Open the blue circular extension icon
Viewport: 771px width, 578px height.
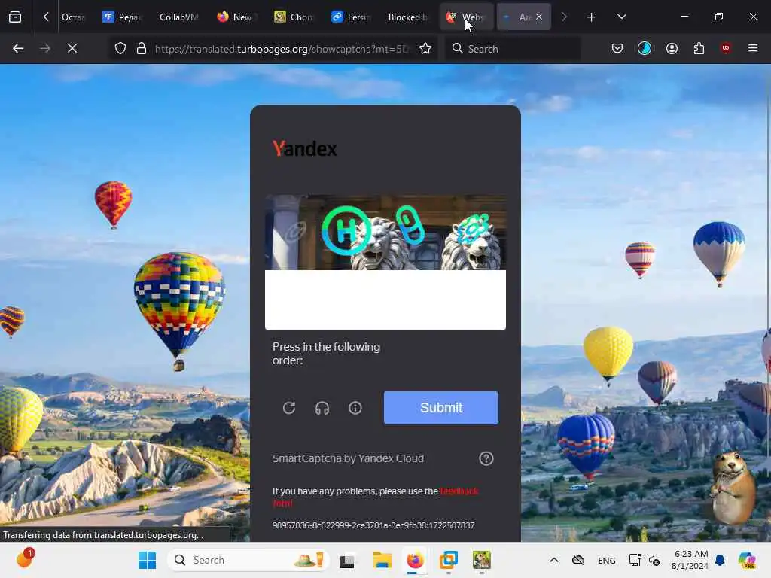(645, 48)
